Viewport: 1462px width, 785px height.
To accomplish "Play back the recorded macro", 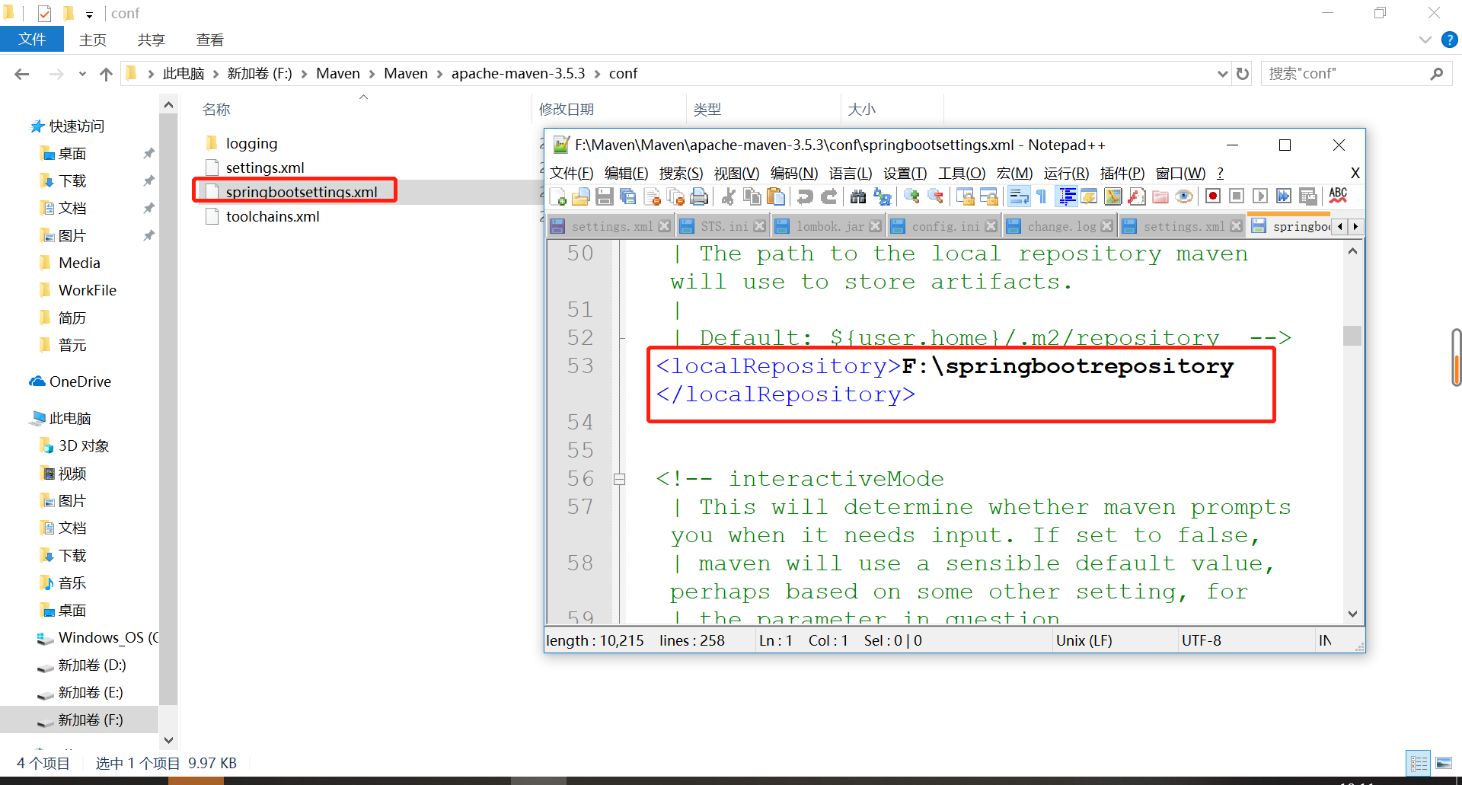I will click(1260, 197).
